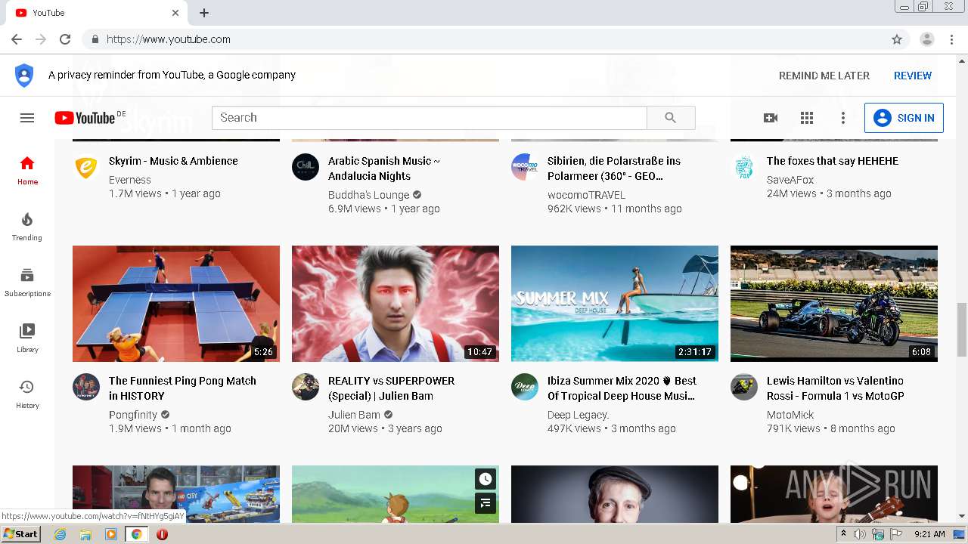Open the Julien Bam video thumbnail
The height and width of the screenshot is (544, 968).
click(x=396, y=304)
